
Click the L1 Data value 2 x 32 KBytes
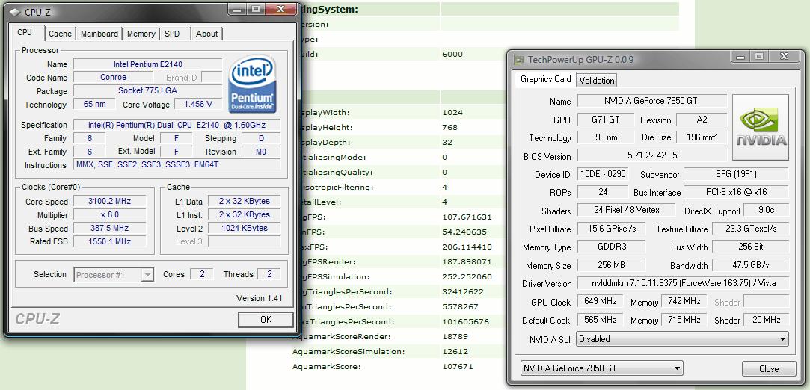[245, 201]
